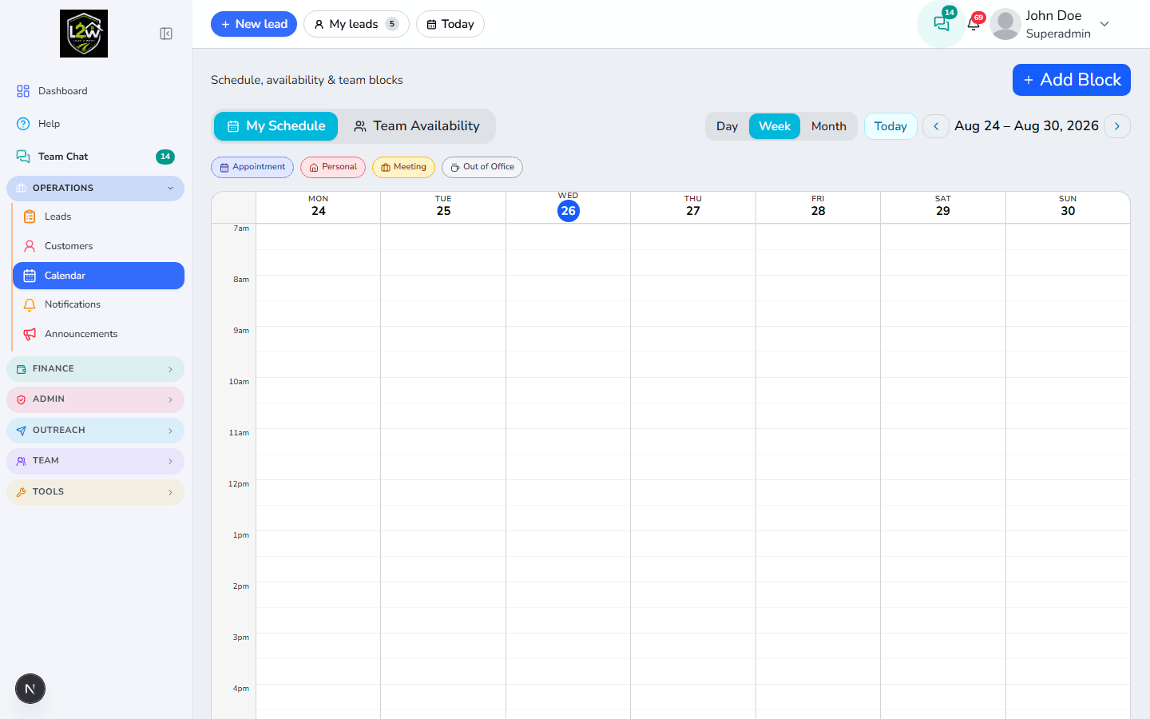Click the FRI 28 day header

pos(818,207)
